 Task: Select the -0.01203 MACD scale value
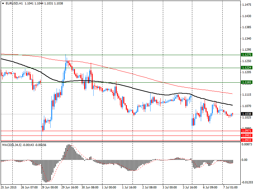click(247, 182)
